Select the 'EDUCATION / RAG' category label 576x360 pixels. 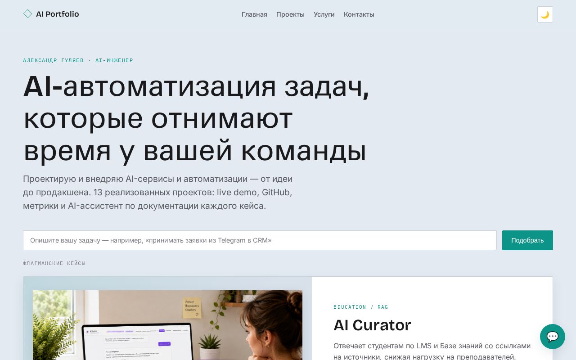pos(360,307)
